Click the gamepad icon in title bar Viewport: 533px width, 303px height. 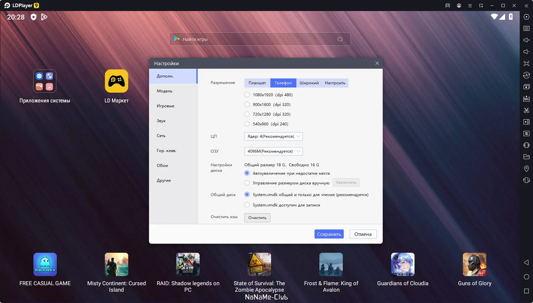point(448,6)
